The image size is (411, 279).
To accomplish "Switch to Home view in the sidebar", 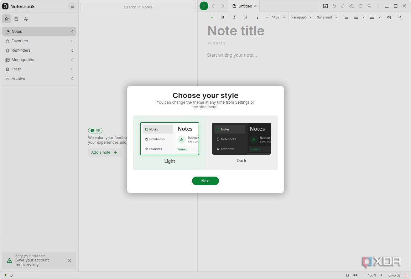I will pos(7,19).
